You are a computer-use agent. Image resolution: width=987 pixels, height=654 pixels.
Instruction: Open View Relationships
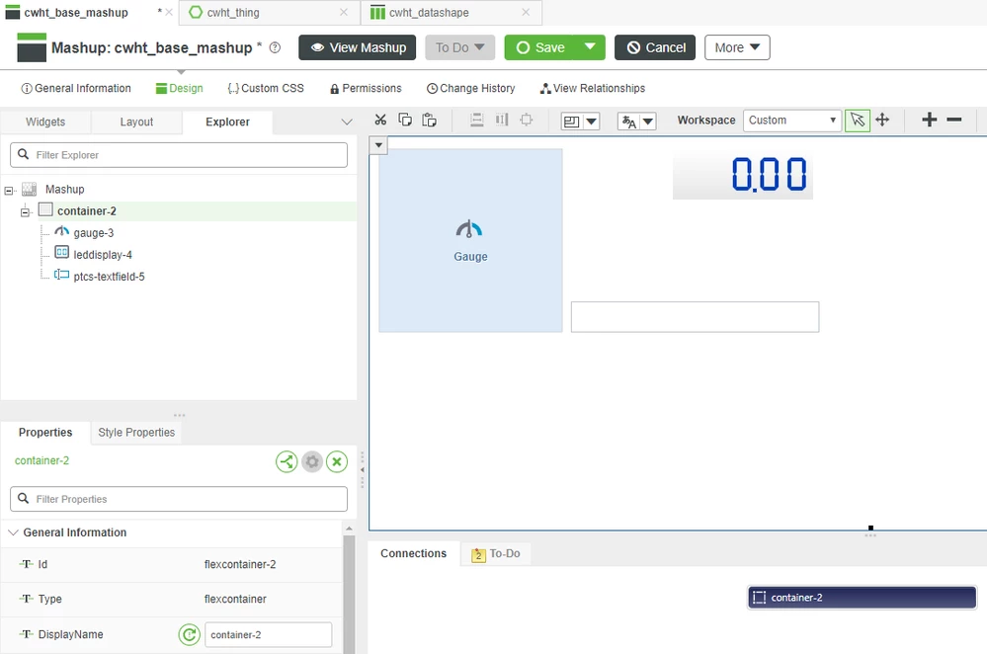pos(593,88)
